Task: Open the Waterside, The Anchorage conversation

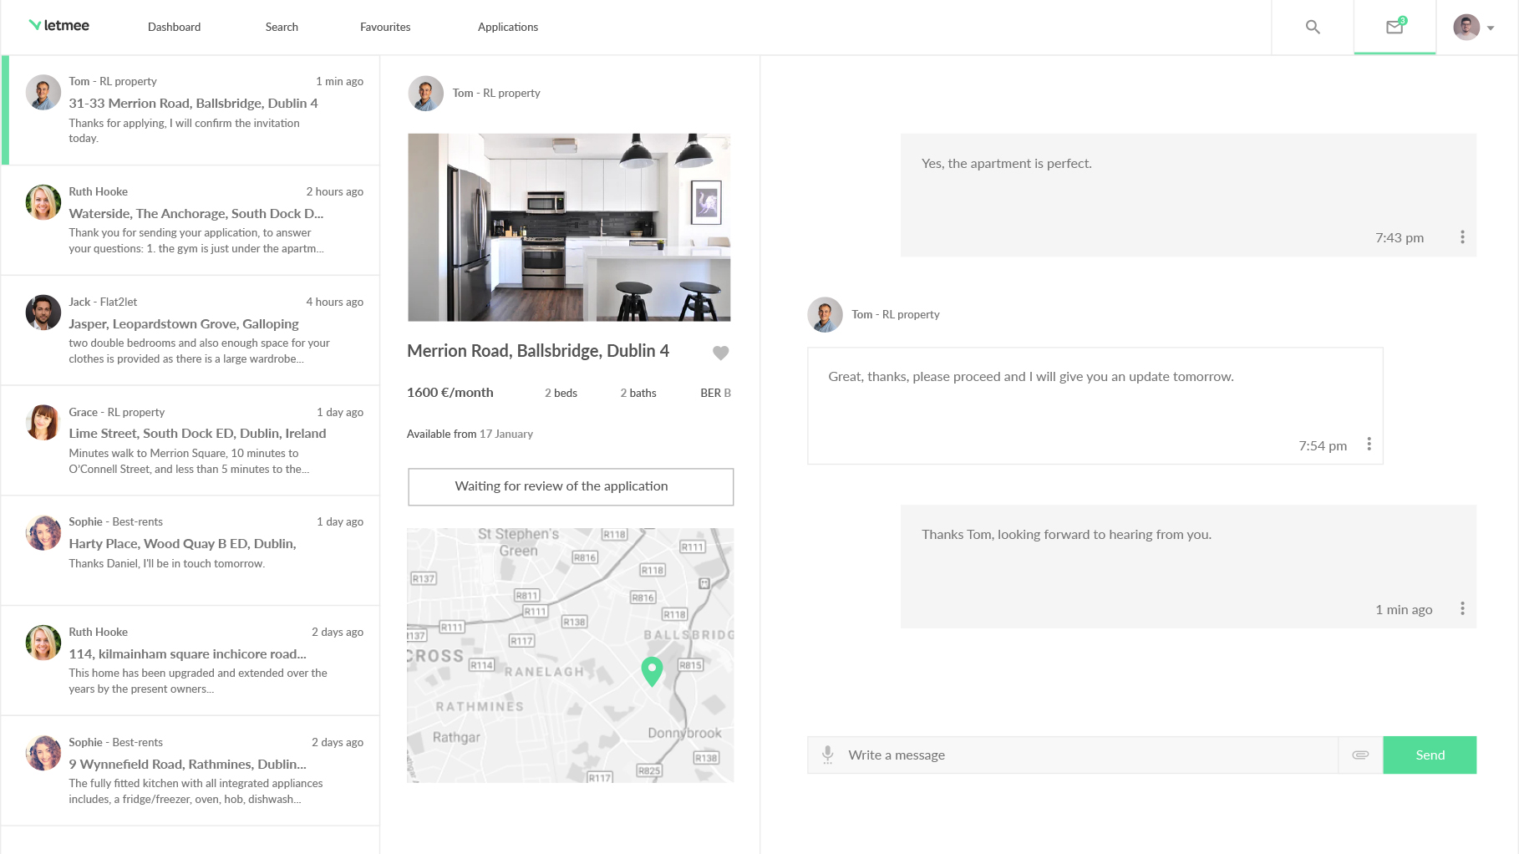Action: (191, 221)
